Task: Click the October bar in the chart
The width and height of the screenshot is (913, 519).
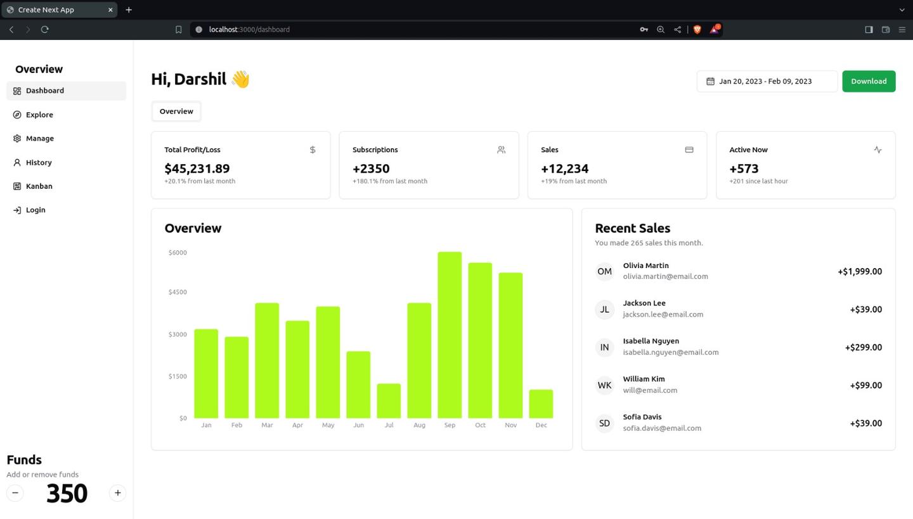Action: 480,340
